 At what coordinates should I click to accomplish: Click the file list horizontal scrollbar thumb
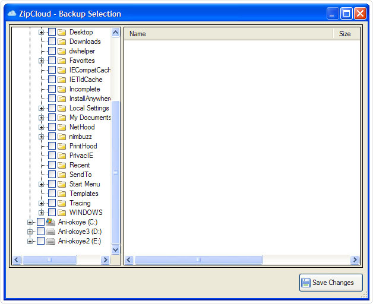[x=198, y=259]
